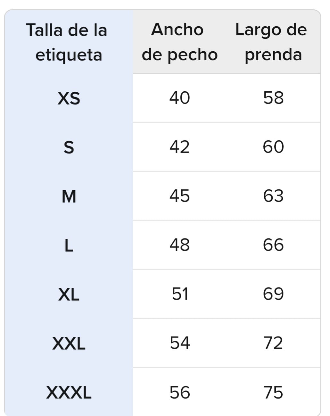This screenshot has height=416, width=330.
Task: Select the XXXL size row label
Action: pos(69,393)
